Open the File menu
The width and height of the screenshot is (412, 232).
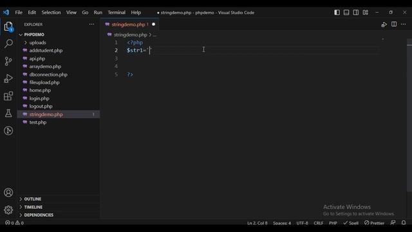pyautogui.click(x=19, y=12)
